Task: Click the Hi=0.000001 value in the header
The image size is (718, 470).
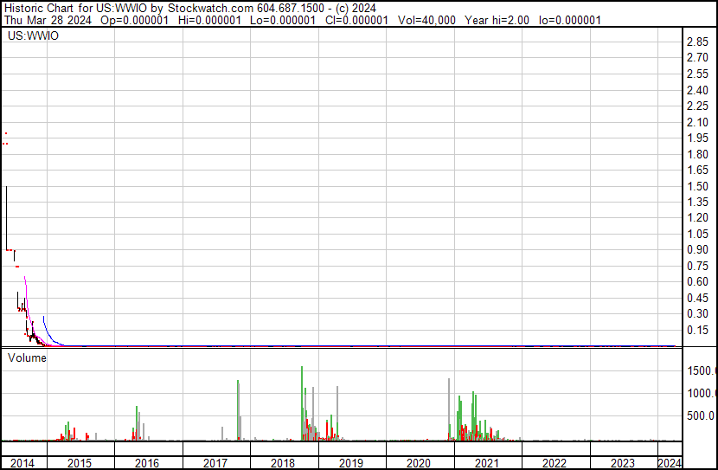Action: pyautogui.click(x=209, y=20)
